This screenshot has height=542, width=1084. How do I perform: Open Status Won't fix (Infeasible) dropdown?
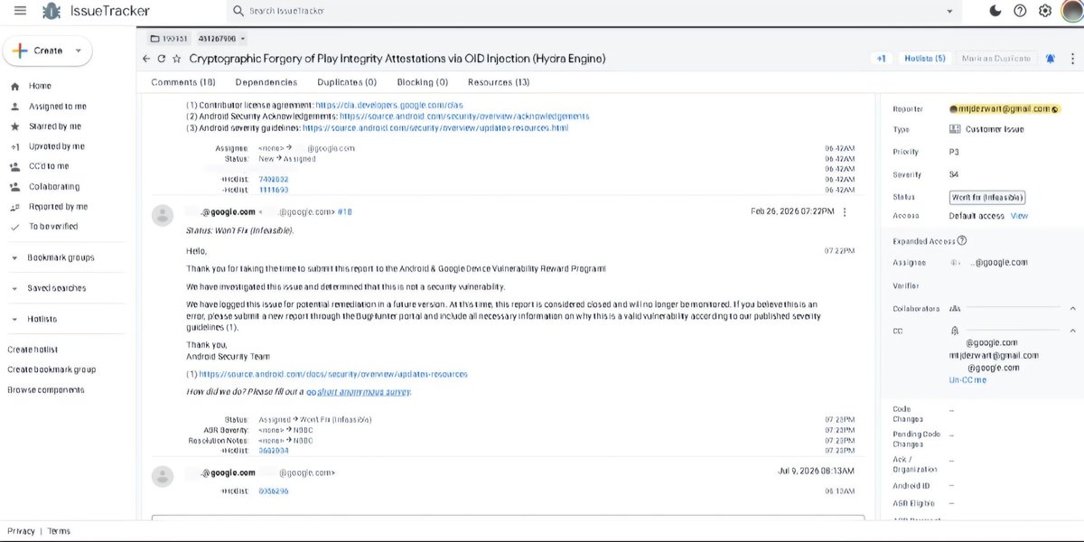[987, 197]
